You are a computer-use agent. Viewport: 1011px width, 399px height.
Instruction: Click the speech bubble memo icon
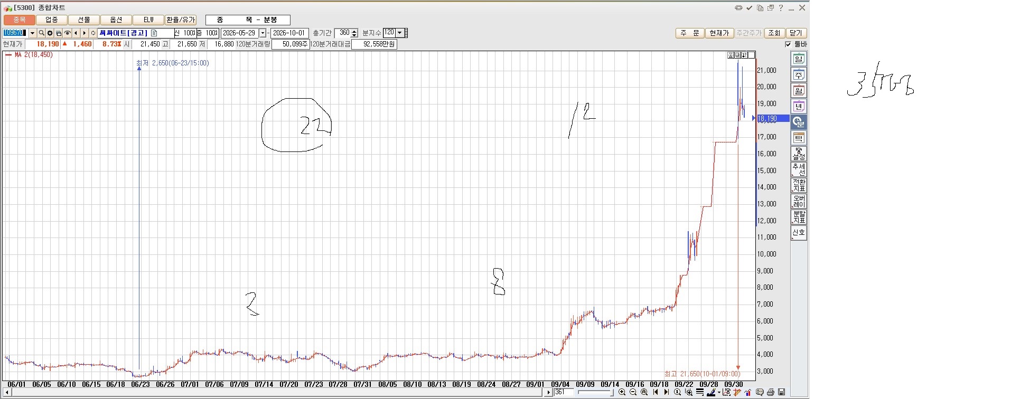760,392
